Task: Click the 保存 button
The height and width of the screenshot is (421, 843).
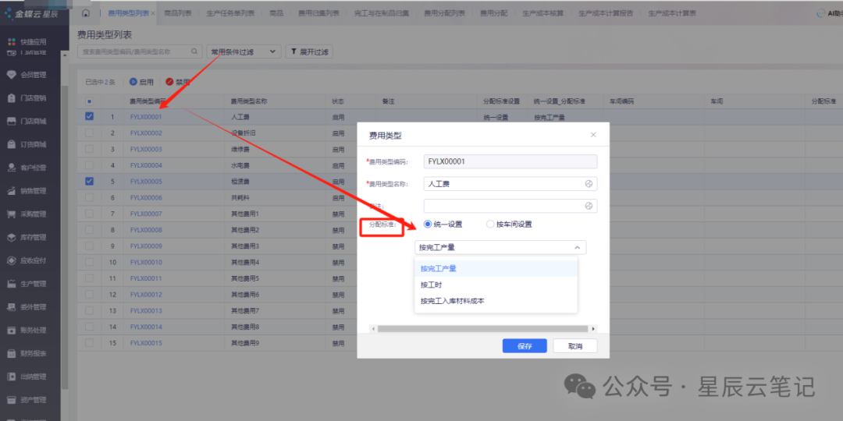Action: click(525, 346)
